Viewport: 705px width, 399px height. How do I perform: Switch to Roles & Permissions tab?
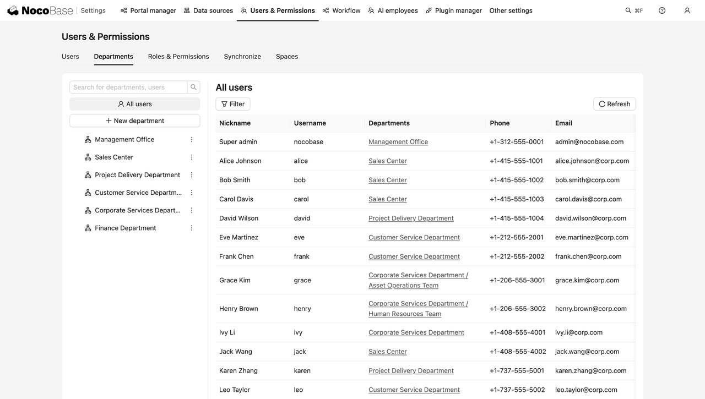pyautogui.click(x=178, y=56)
